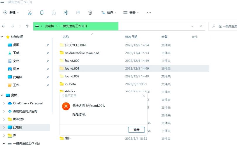Sort by 修改日期 column header

(x=131, y=37)
